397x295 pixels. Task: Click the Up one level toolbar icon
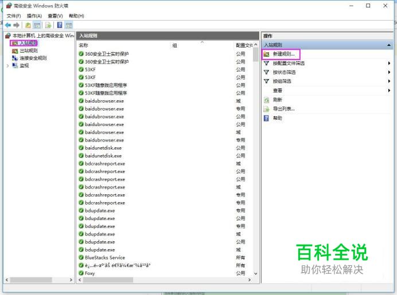click(x=28, y=25)
